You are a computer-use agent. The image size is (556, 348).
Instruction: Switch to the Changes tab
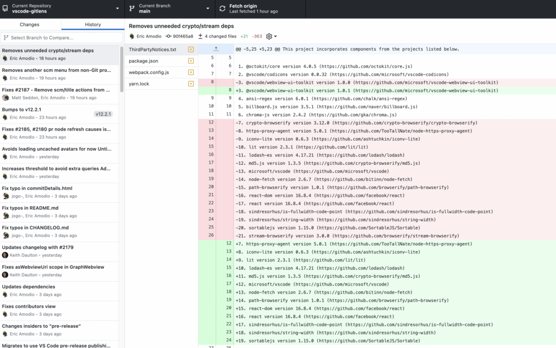click(29, 24)
